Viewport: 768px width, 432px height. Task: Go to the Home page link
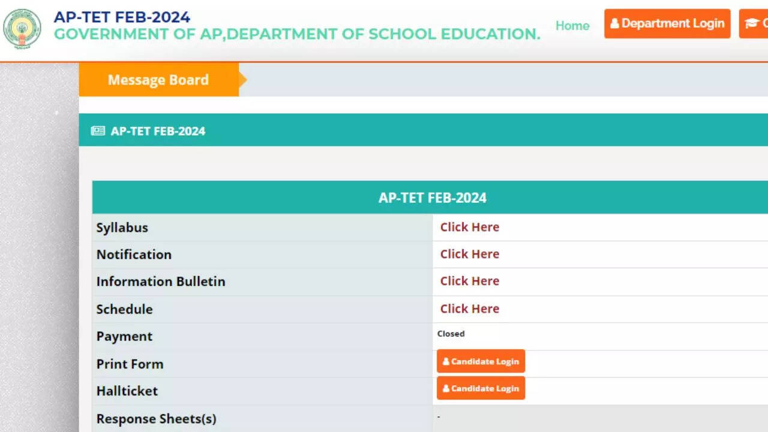tap(572, 25)
